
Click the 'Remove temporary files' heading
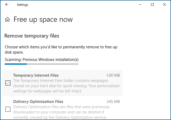(32, 36)
